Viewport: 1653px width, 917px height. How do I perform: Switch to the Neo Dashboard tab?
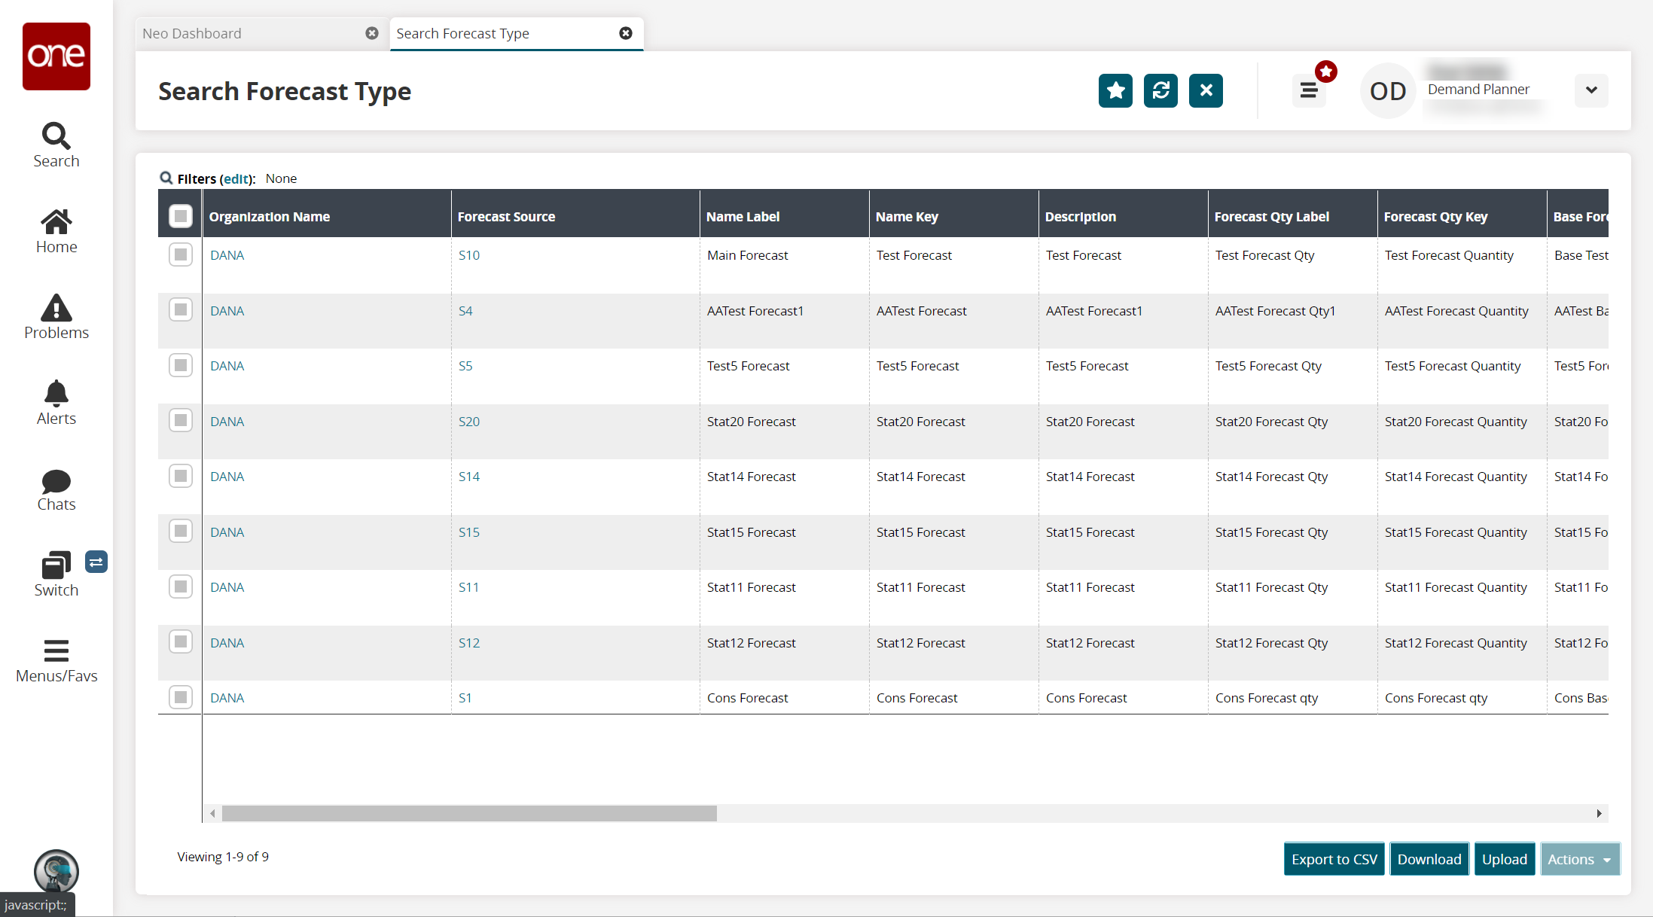click(192, 33)
